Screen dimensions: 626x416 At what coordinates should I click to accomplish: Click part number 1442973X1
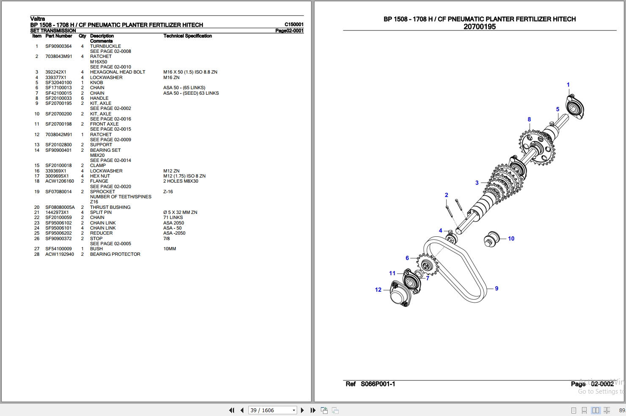[57, 212]
